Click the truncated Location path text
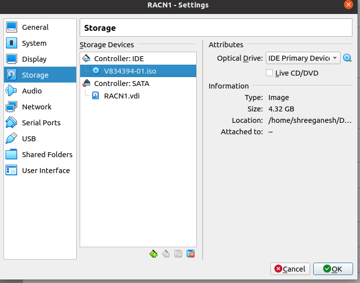 [x=310, y=120]
